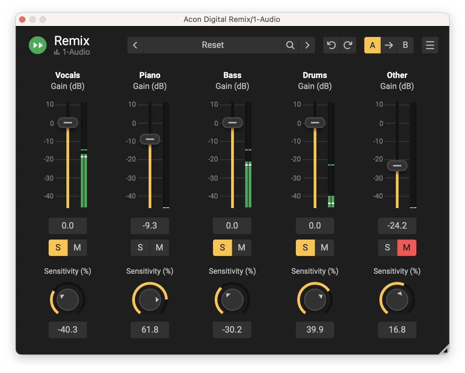This screenshot has width=465, height=373.
Task: Unmute the Other channel
Action: 406,247
